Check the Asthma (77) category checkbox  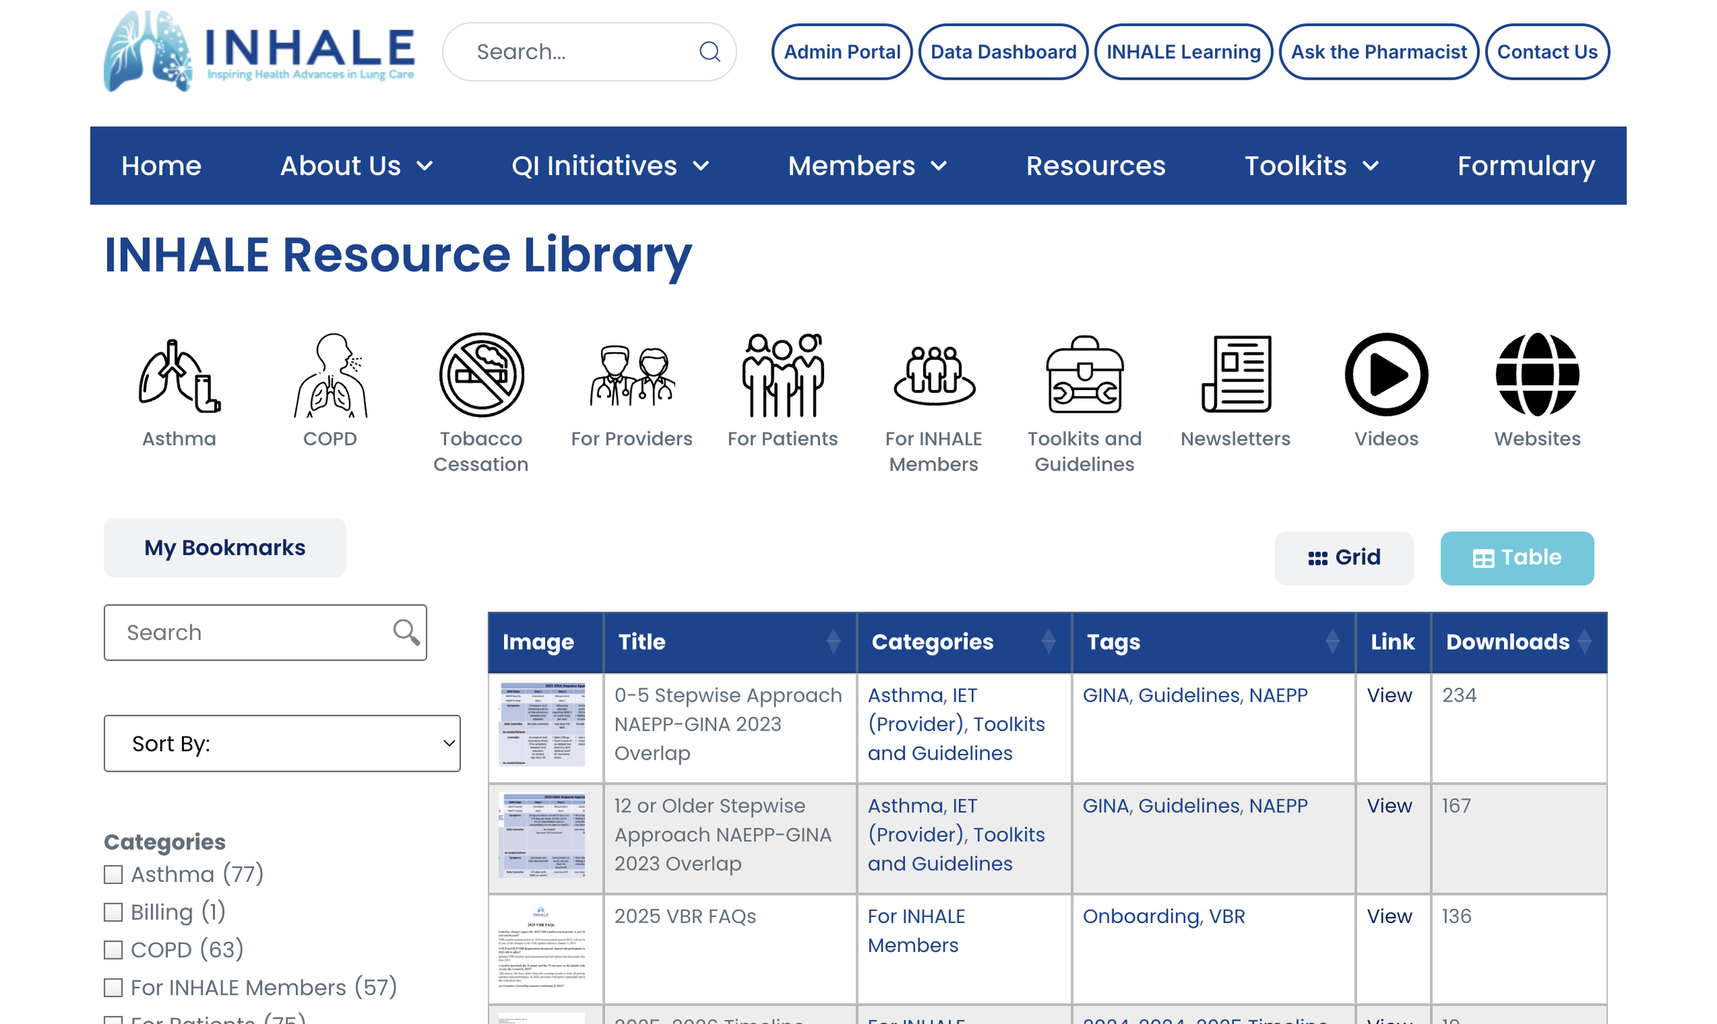tap(113, 874)
